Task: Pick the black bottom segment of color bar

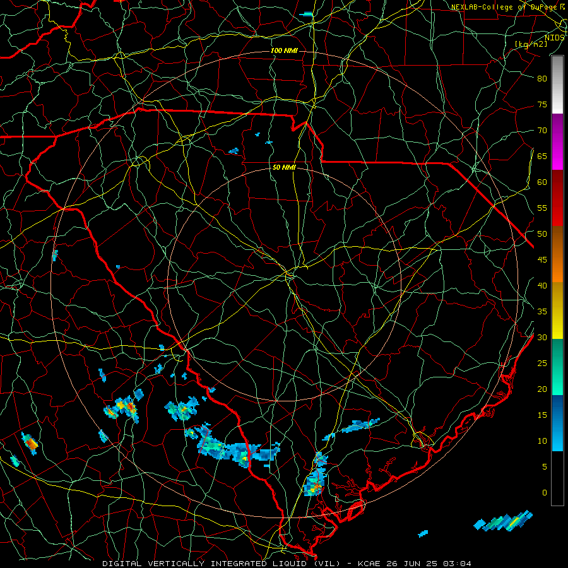Action: (557, 478)
